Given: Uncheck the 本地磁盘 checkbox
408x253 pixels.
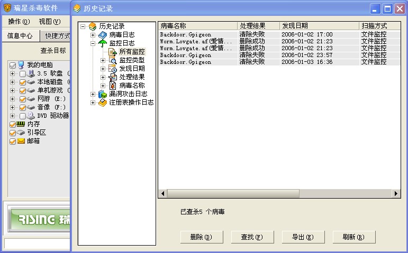Looking at the screenshot, I should [x=23, y=82].
